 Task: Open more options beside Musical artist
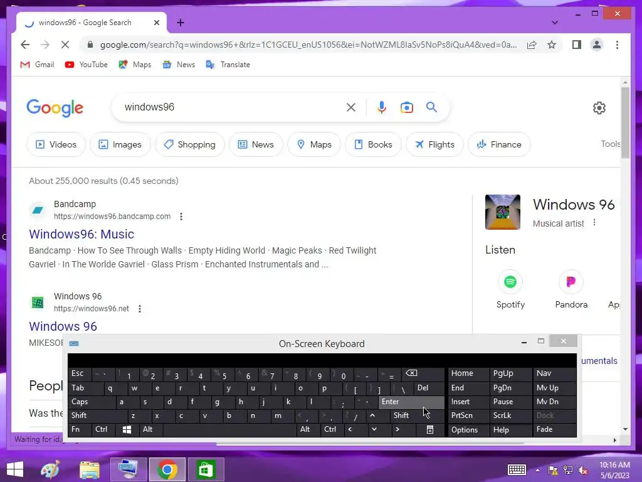(594, 223)
